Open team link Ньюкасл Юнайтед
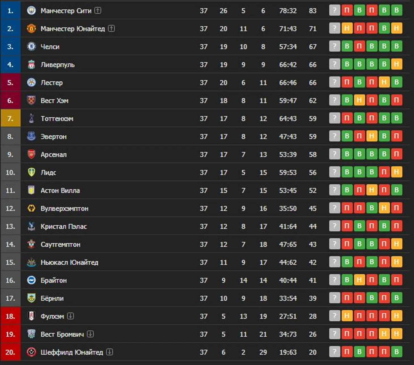This screenshot has height=365, width=414. pyautogui.click(x=69, y=262)
